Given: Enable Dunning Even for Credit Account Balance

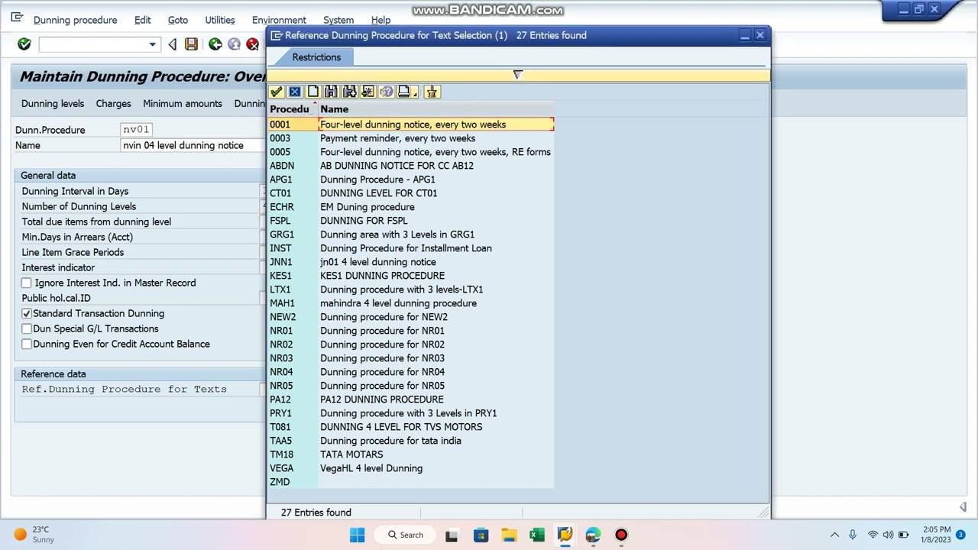Looking at the screenshot, I should [x=27, y=344].
